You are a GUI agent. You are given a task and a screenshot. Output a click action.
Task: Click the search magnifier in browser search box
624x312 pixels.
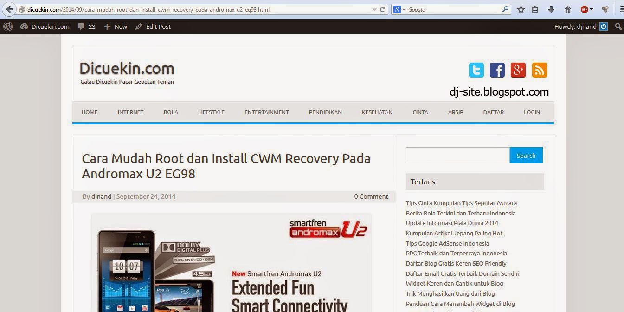[x=505, y=9]
